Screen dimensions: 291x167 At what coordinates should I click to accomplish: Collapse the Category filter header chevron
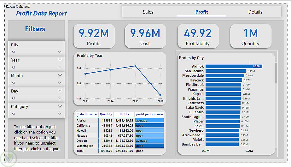pos(60,106)
